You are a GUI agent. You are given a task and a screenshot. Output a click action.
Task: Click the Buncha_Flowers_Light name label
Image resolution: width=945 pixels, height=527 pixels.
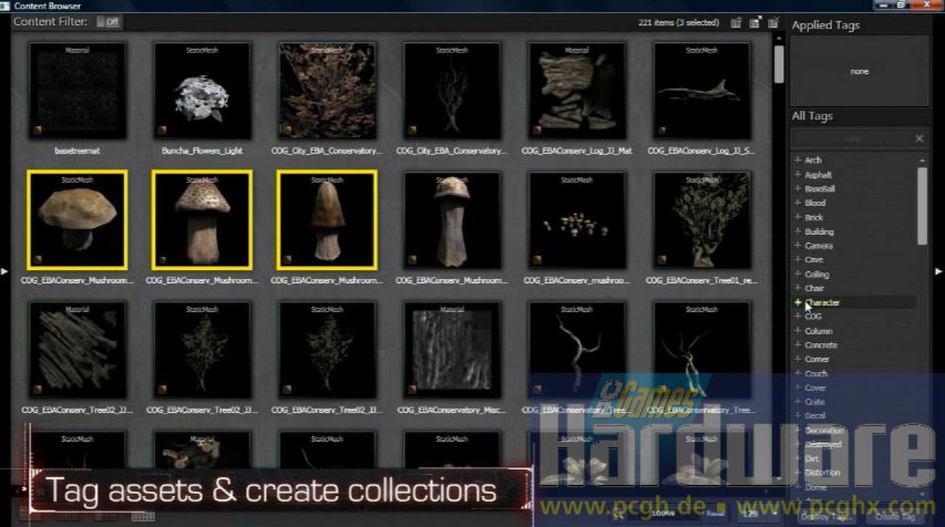coord(202,151)
